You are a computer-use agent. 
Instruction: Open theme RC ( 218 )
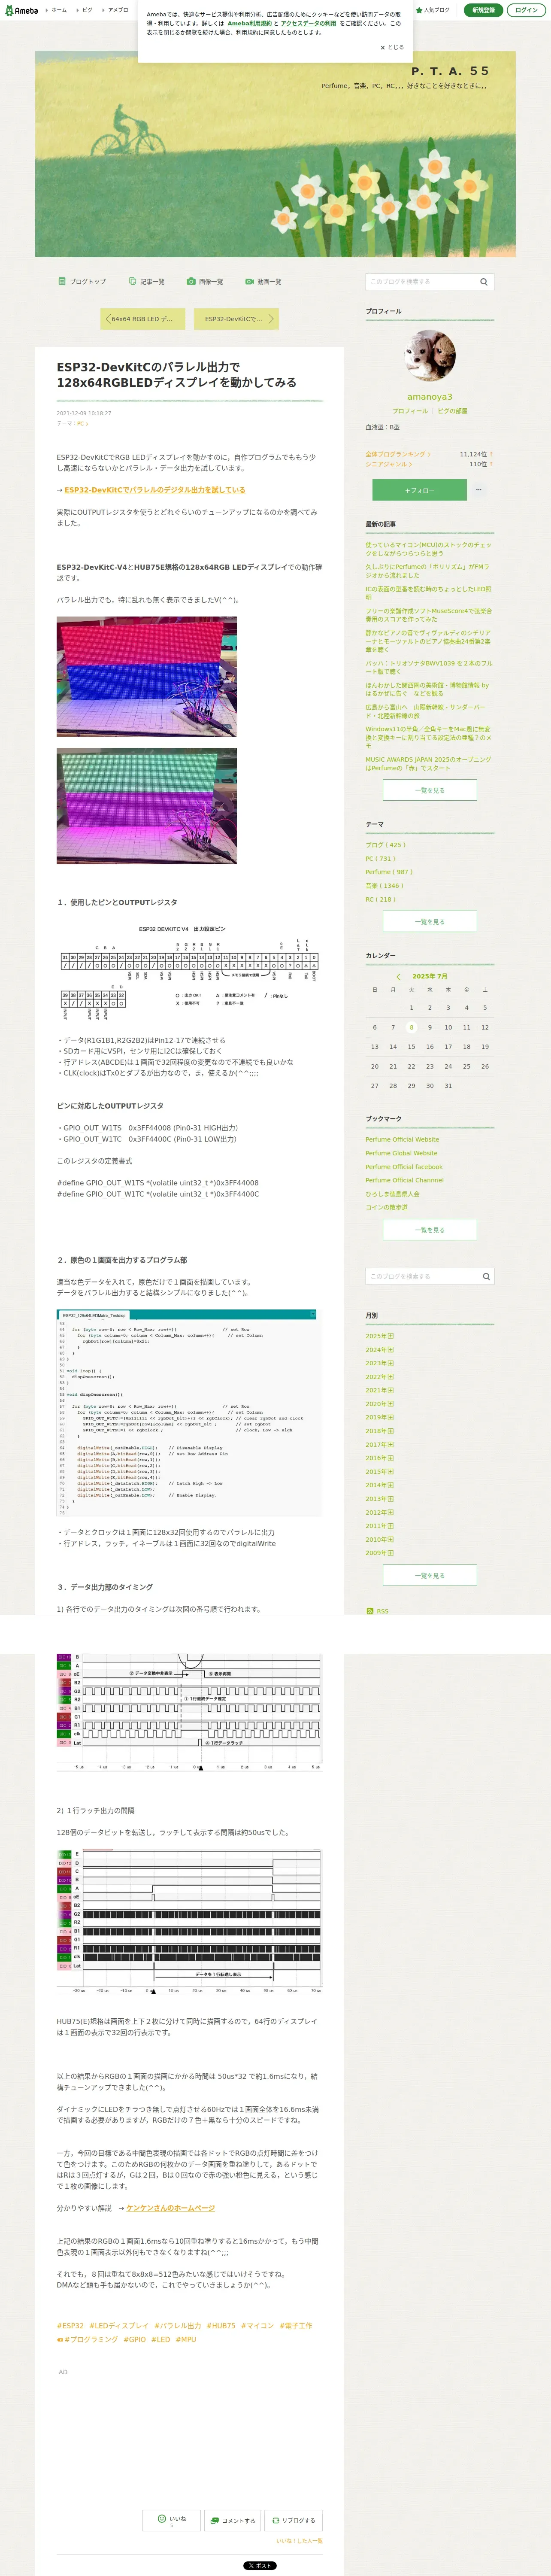pyautogui.click(x=380, y=899)
